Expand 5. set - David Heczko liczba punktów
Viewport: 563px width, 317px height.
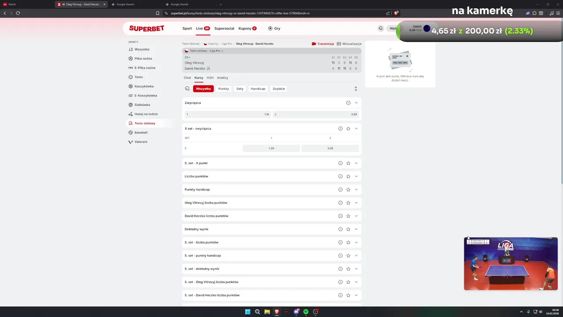tap(356, 295)
